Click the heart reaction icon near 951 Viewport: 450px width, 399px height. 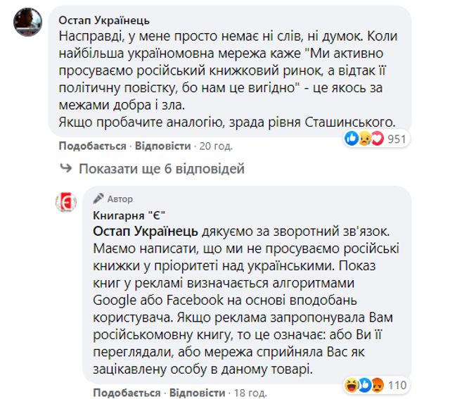pos(378,139)
